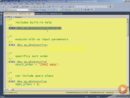
Task: Click the Cut scissors icon
Action: pyautogui.click(x=43, y=7)
